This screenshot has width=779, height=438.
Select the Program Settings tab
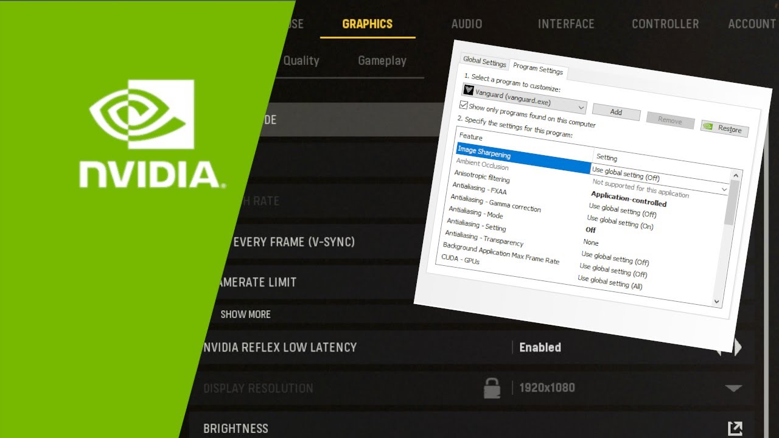pos(538,68)
